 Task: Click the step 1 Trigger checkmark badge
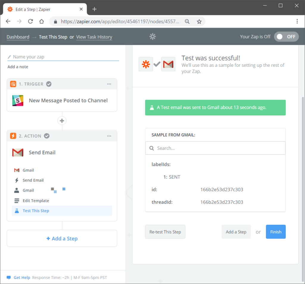coord(49,84)
